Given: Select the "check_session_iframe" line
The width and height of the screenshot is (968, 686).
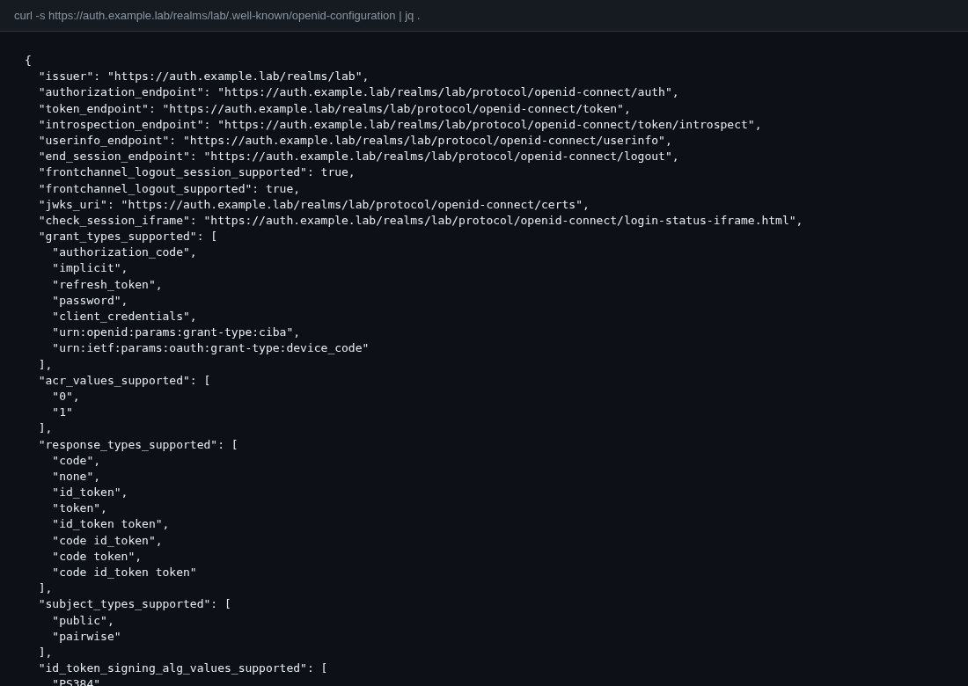Looking at the screenshot, I should pyautogui.click(x=421, y=220).
